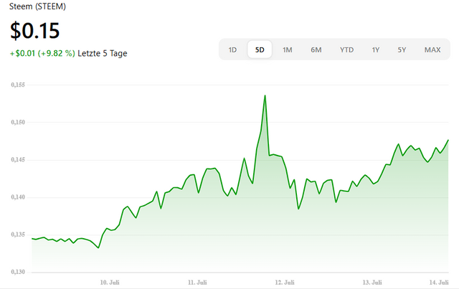
Task: Click the 0,140 y-axis label
Action: click(x=18, y=197)
